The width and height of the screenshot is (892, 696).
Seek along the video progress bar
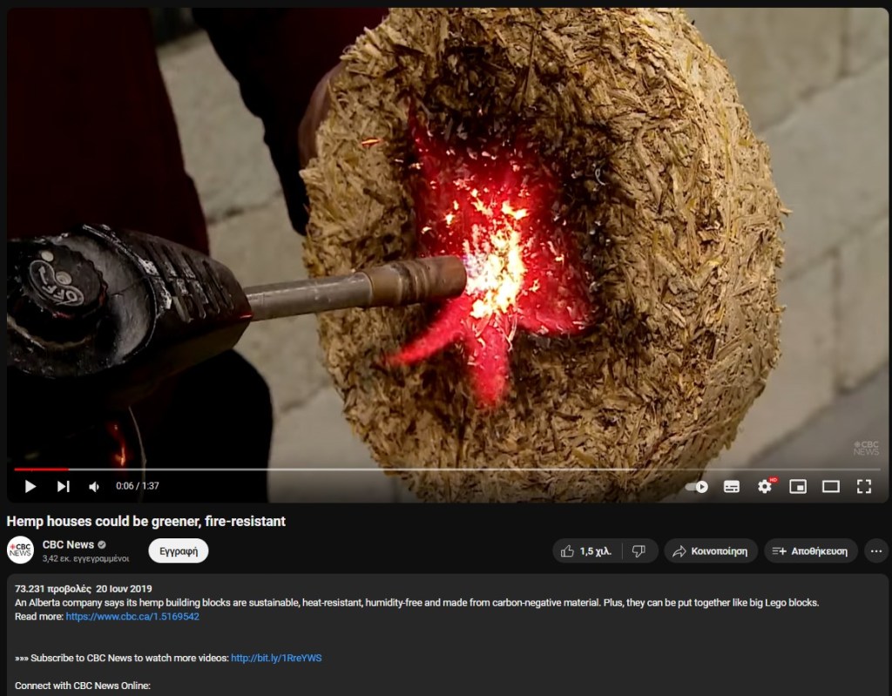[x=348, y=470]
